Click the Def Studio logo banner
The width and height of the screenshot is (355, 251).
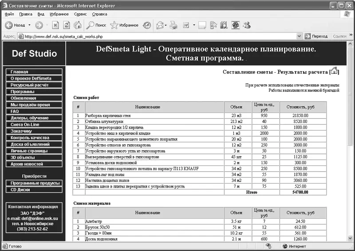point(34,53)
